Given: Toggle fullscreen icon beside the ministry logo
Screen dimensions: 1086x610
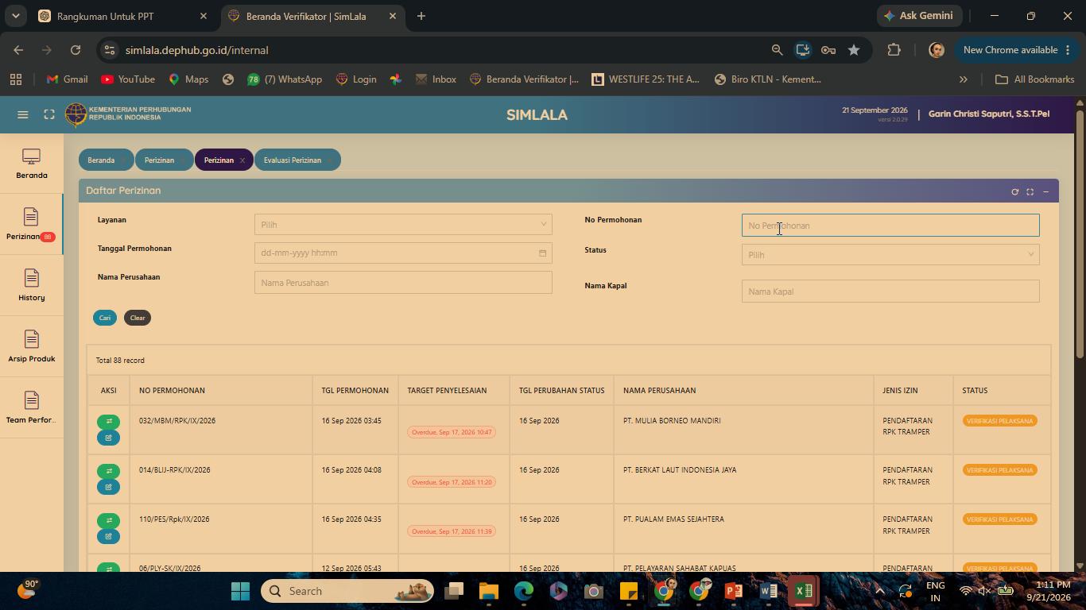Looking at the screenshot, I should 49,114.
